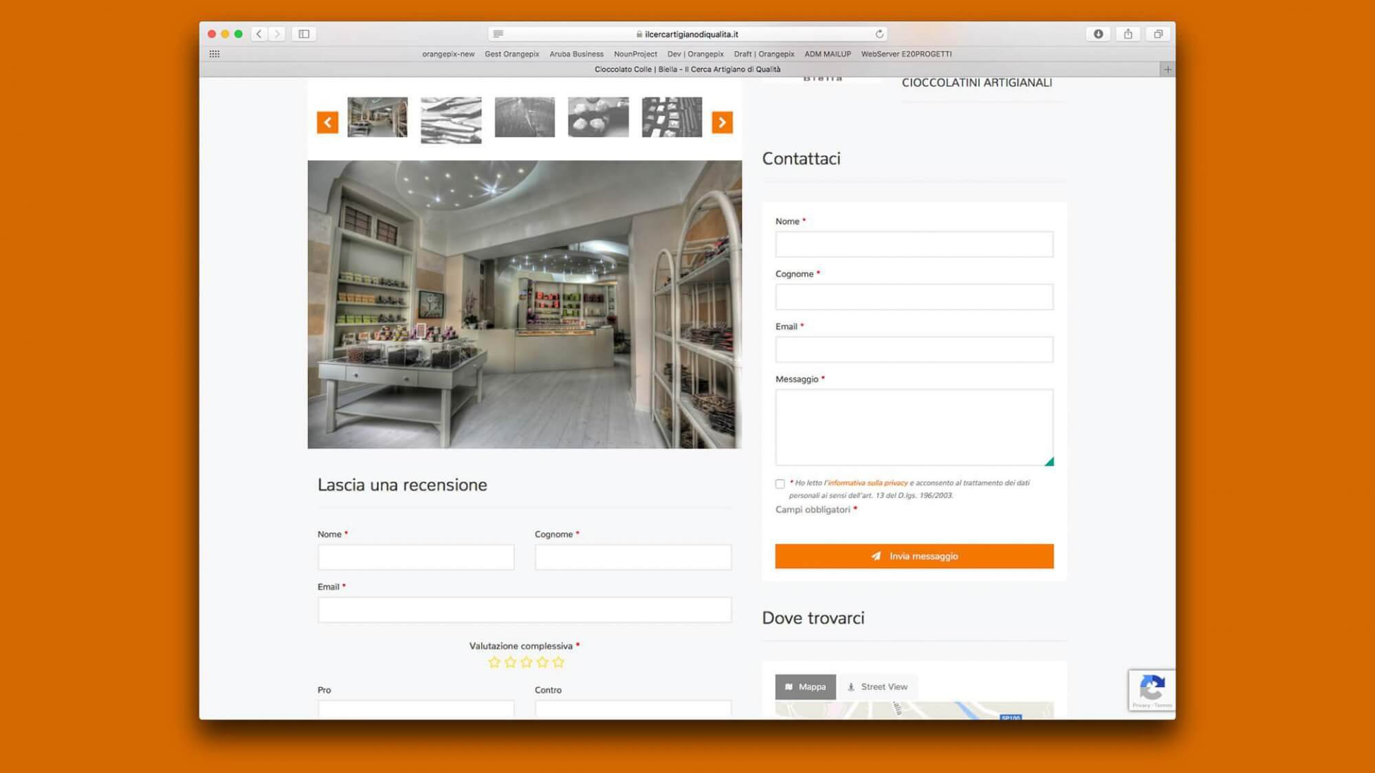
Task: Click the large shop interior photo
Action: tap(525, 304)
